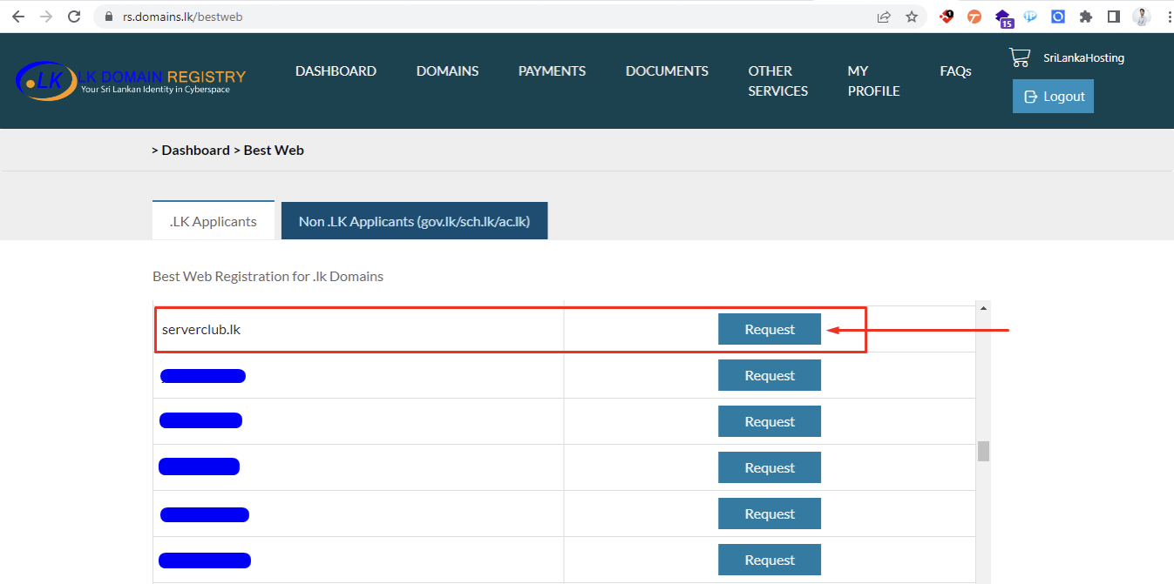Screen dimensions: 1174x584
Task: Reload the page with browser refresh icon
Action: point(74,17)
